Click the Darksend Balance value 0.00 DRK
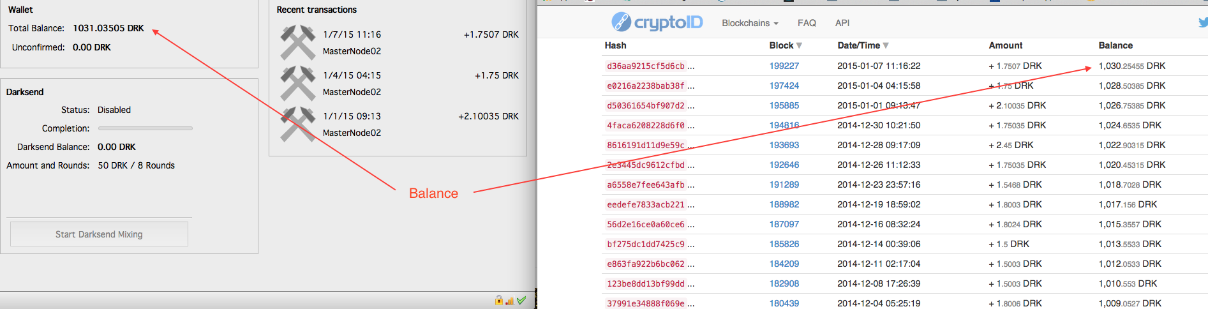This screenshot has height=309, width=1208. pos(117,147)
